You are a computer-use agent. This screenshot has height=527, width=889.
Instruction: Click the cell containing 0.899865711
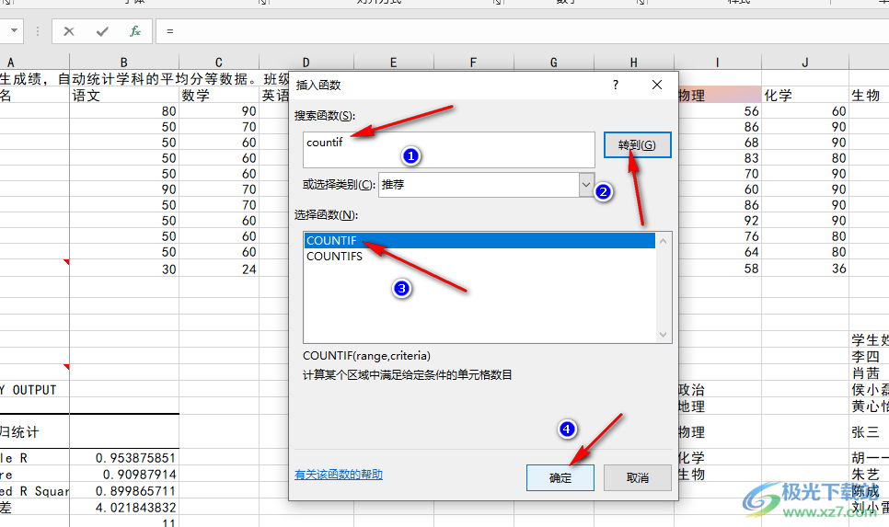tap(124, 491)
